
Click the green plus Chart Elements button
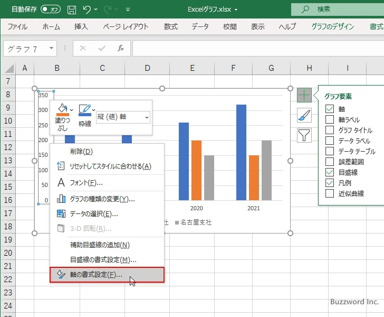pos(304,95)
